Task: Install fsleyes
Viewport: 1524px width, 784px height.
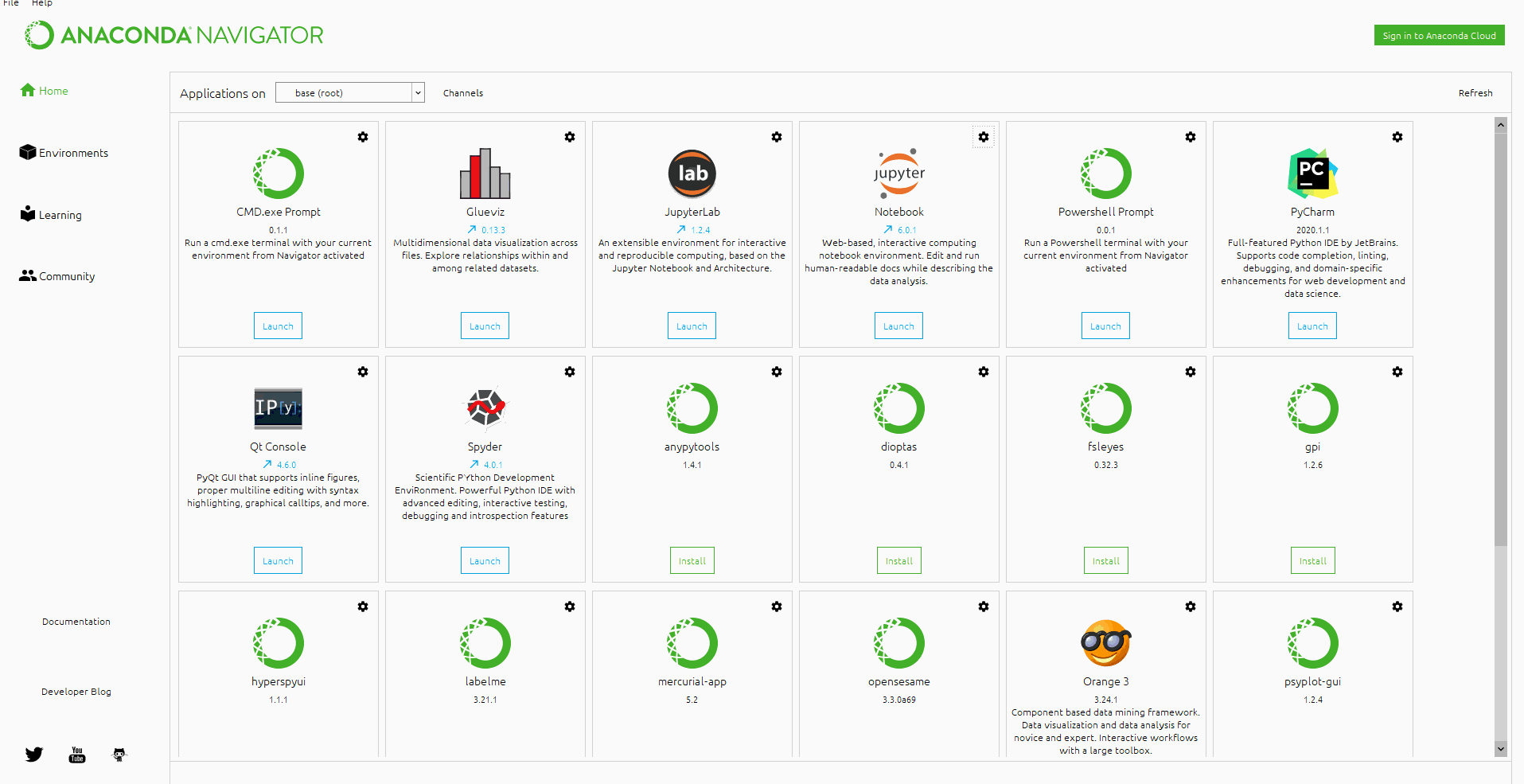Action: pos(1106,560)
